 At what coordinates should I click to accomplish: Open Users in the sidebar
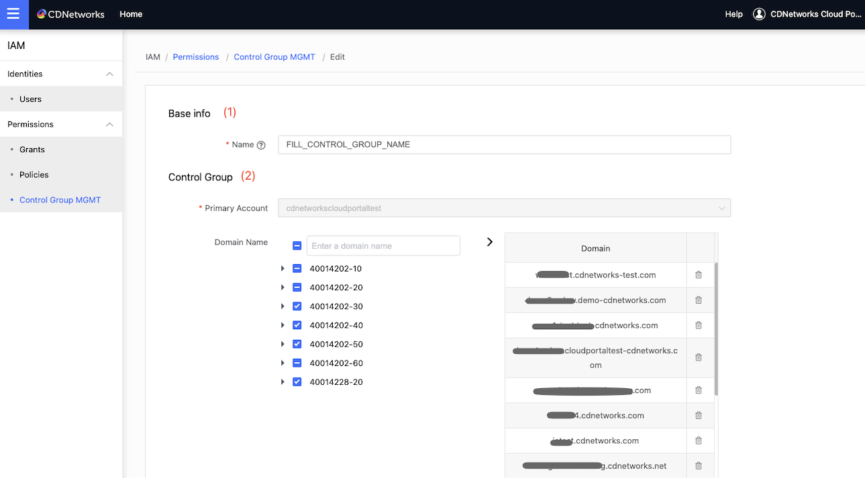click(x=30, y=99)
